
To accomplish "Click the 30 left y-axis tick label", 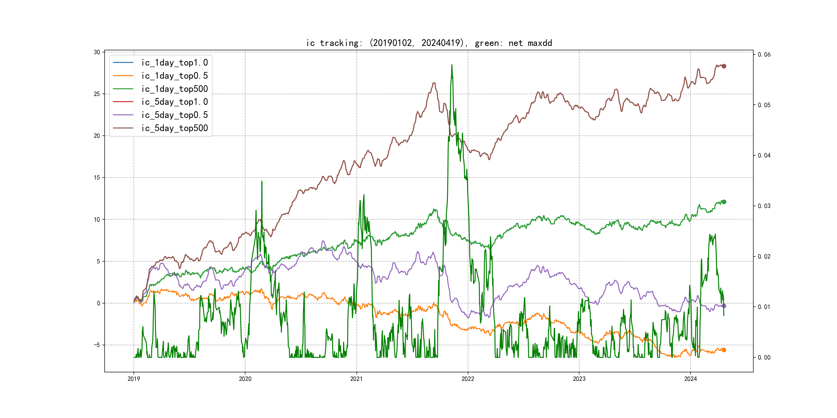I will pos(97,52).
